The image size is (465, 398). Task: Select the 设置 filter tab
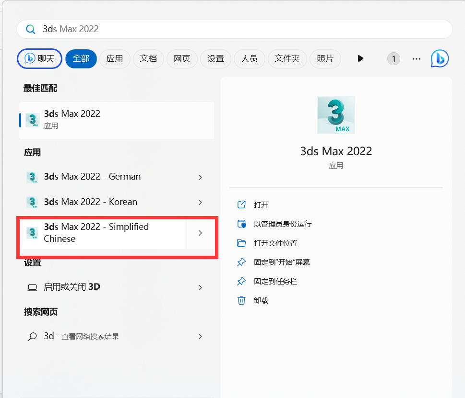click(x=215, y=58)
